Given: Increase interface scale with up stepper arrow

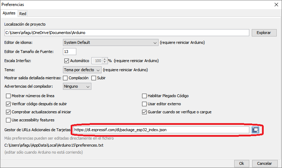Looking at the screenshot, I should tap(105, 59).
